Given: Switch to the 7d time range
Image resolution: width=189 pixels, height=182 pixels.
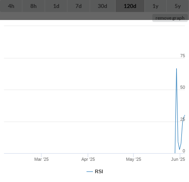Looking at the screenshot, I should (79, 6).
